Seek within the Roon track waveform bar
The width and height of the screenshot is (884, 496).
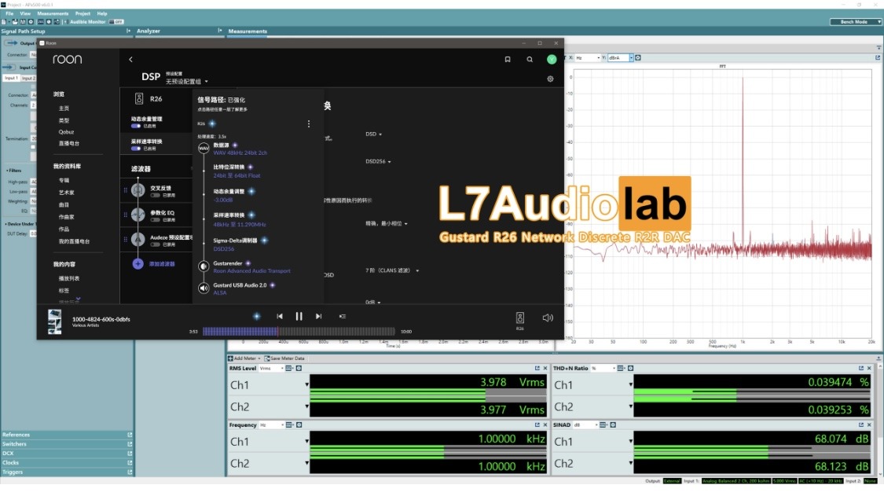[x=299, y=331]
